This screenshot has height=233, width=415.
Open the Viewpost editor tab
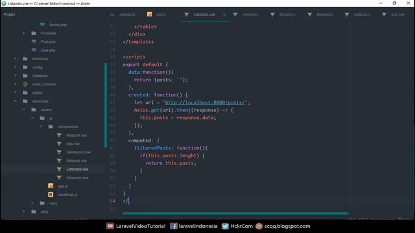(250, 14)
